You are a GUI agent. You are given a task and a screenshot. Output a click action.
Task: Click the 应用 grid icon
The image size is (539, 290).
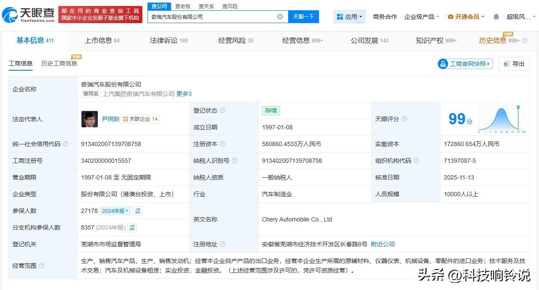pos(340,17)
